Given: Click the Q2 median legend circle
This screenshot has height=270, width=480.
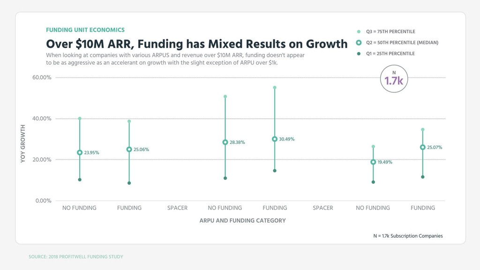Looking at the screenshot, I should (359, 43).
